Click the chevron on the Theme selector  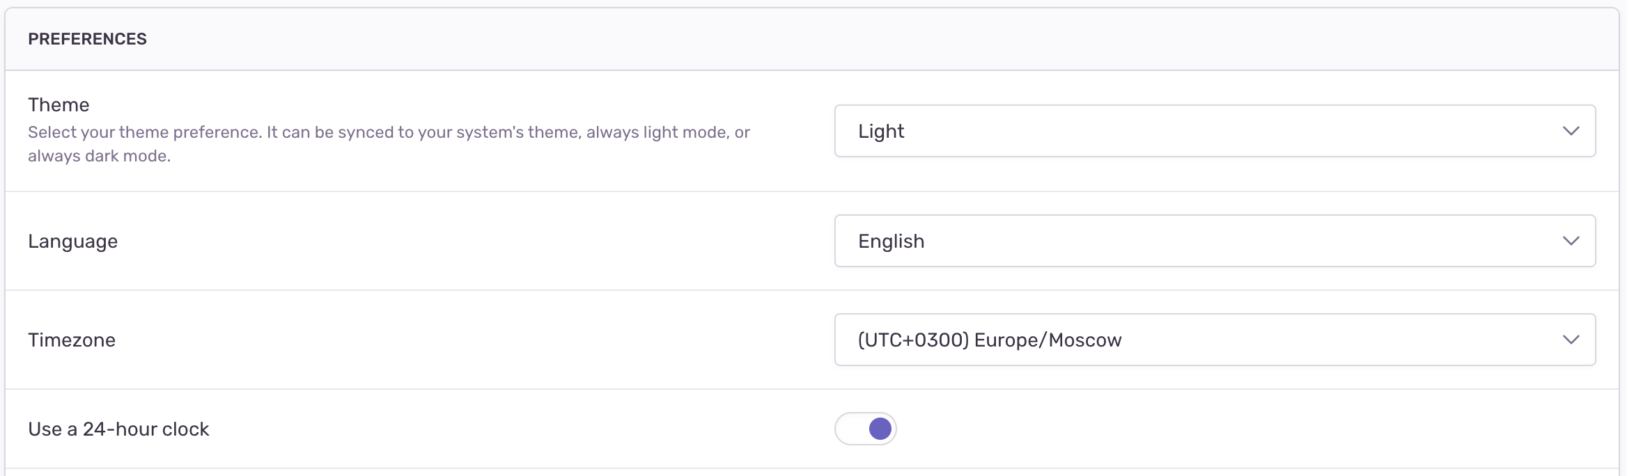click(x=1571, y=131)
